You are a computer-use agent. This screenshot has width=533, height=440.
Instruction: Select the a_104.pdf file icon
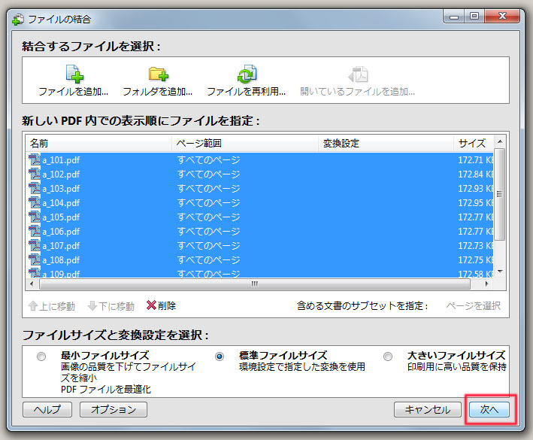pos(35,203)
